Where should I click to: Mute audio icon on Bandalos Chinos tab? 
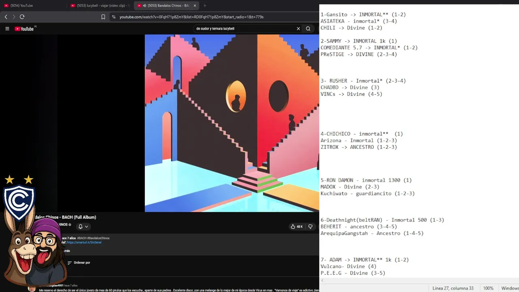145,6
